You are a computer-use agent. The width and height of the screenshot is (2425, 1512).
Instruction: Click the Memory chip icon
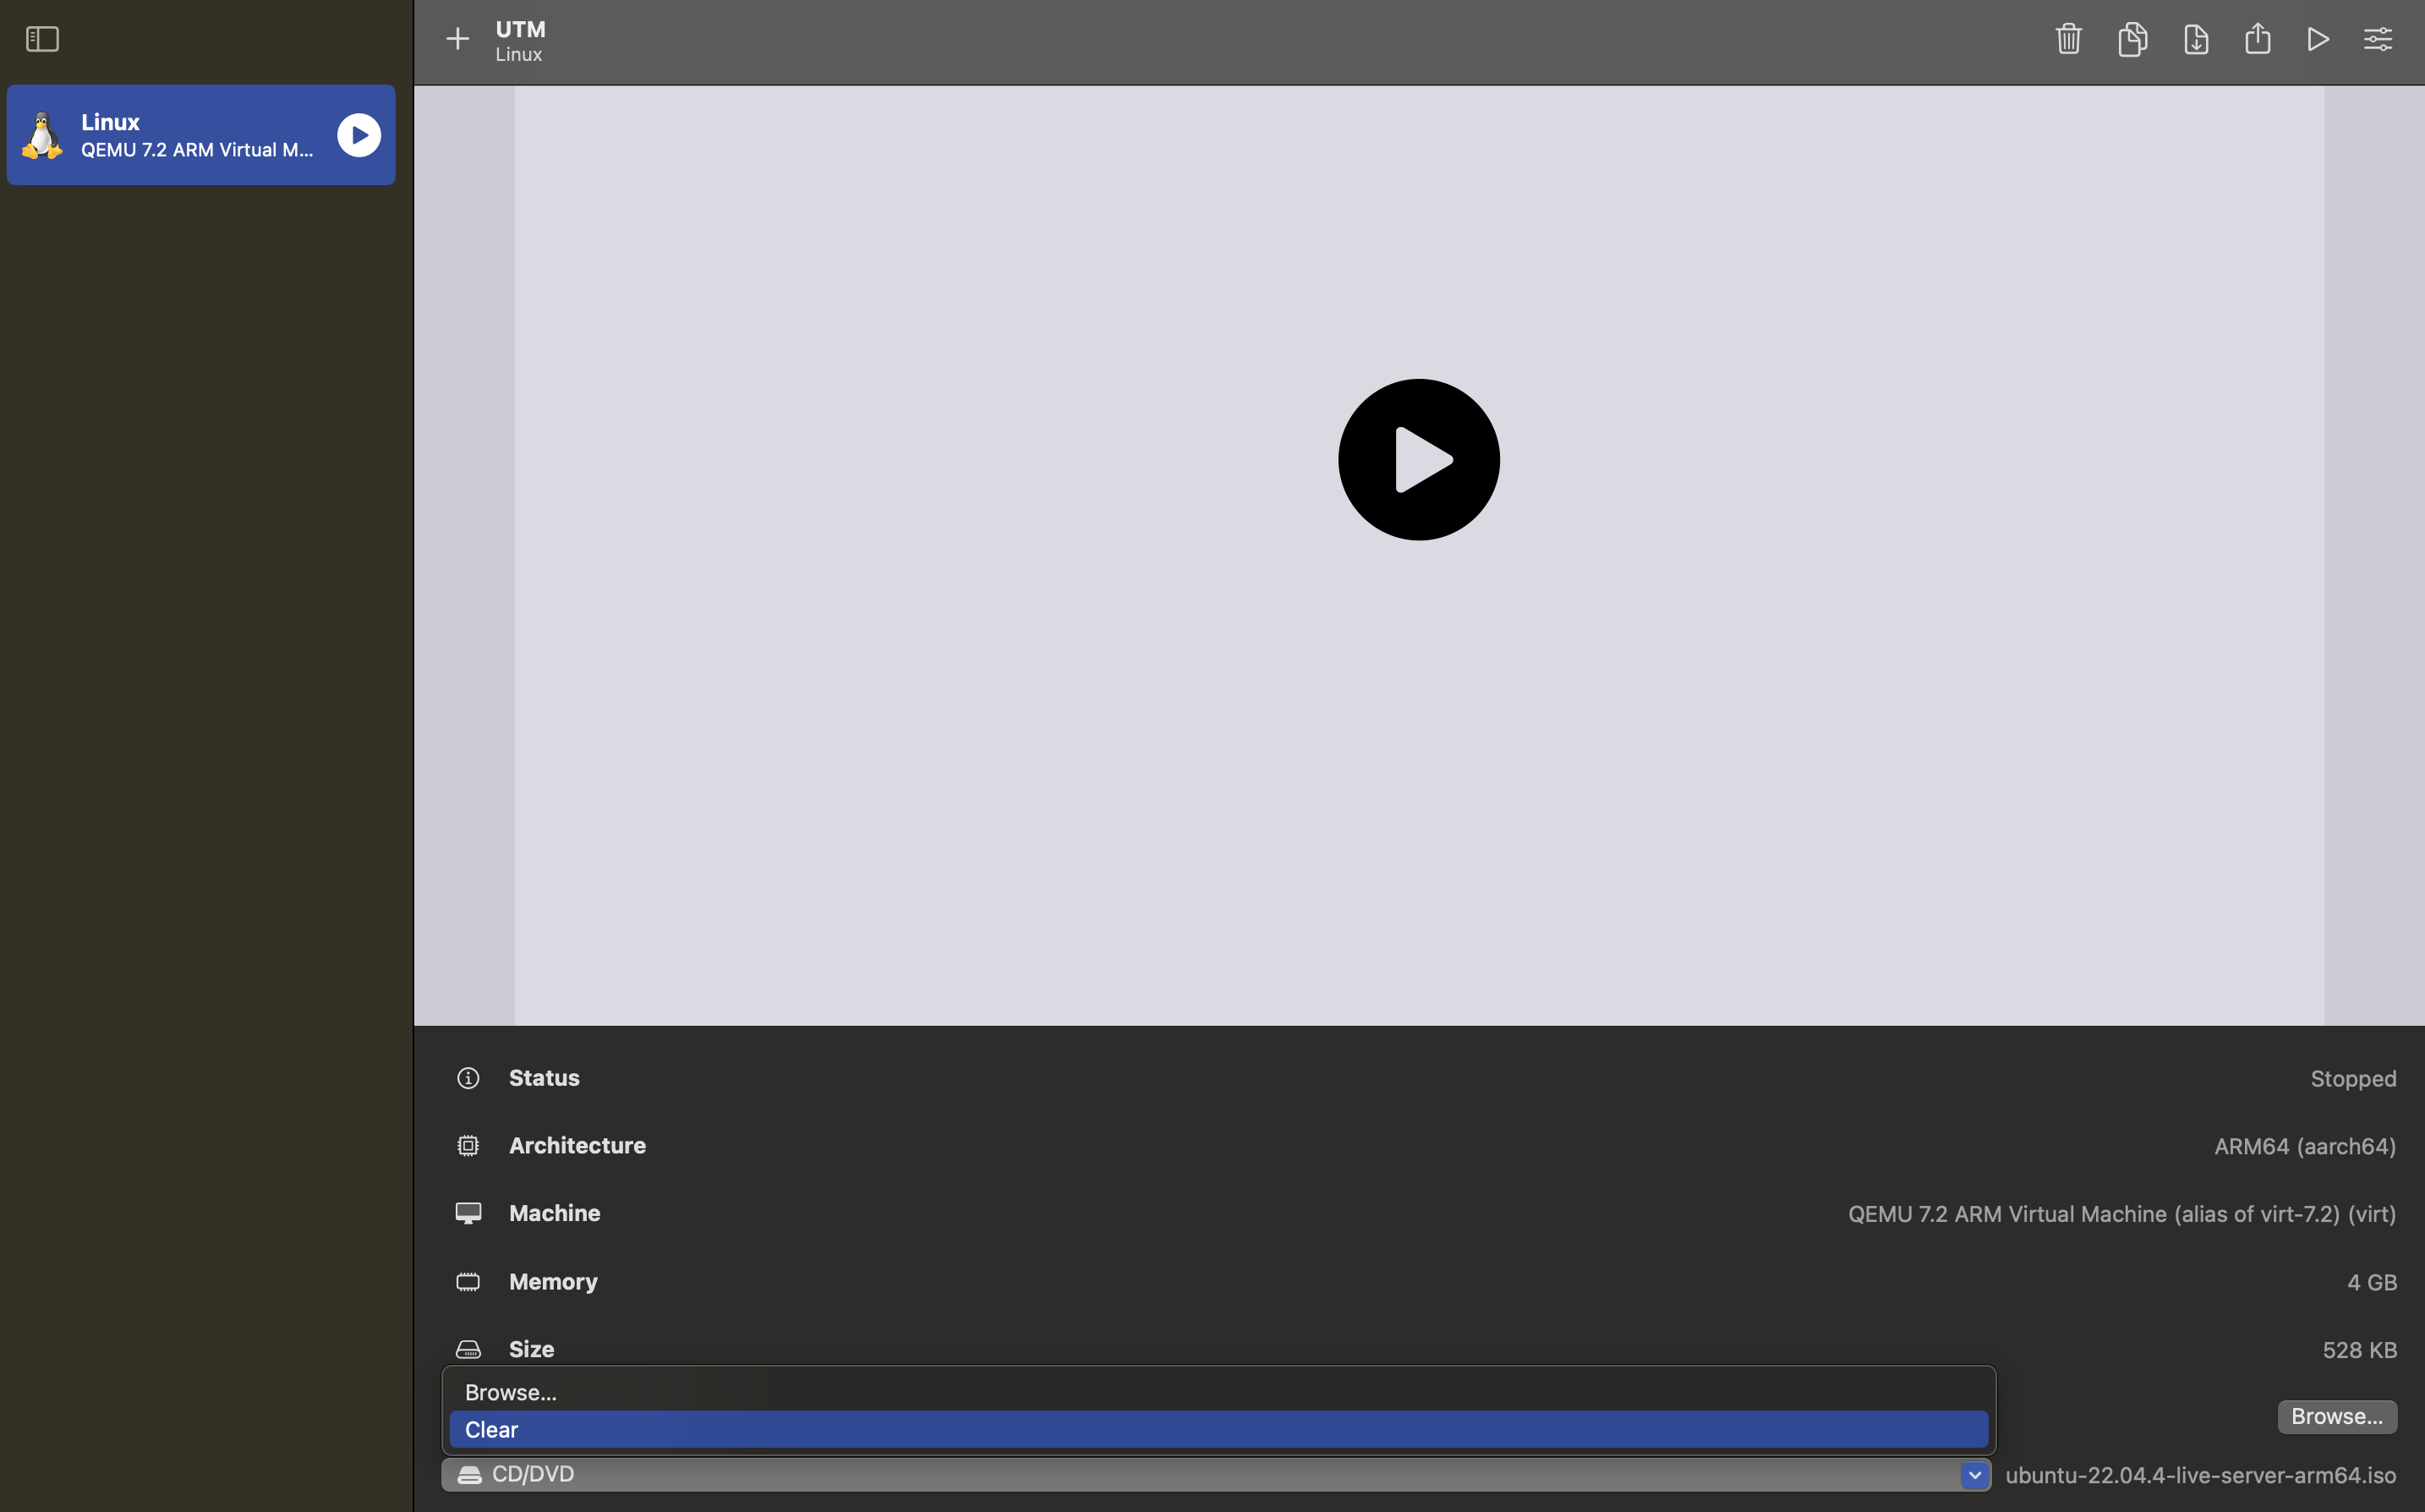point(468,1282)
